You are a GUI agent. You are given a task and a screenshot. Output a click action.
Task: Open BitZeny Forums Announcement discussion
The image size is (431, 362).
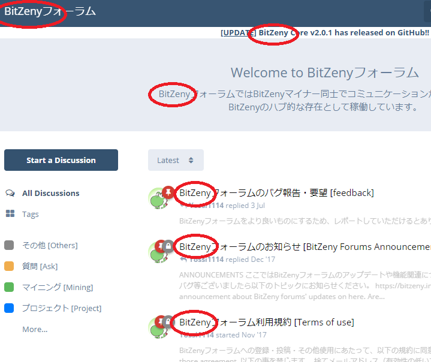(x=305, y=246)
